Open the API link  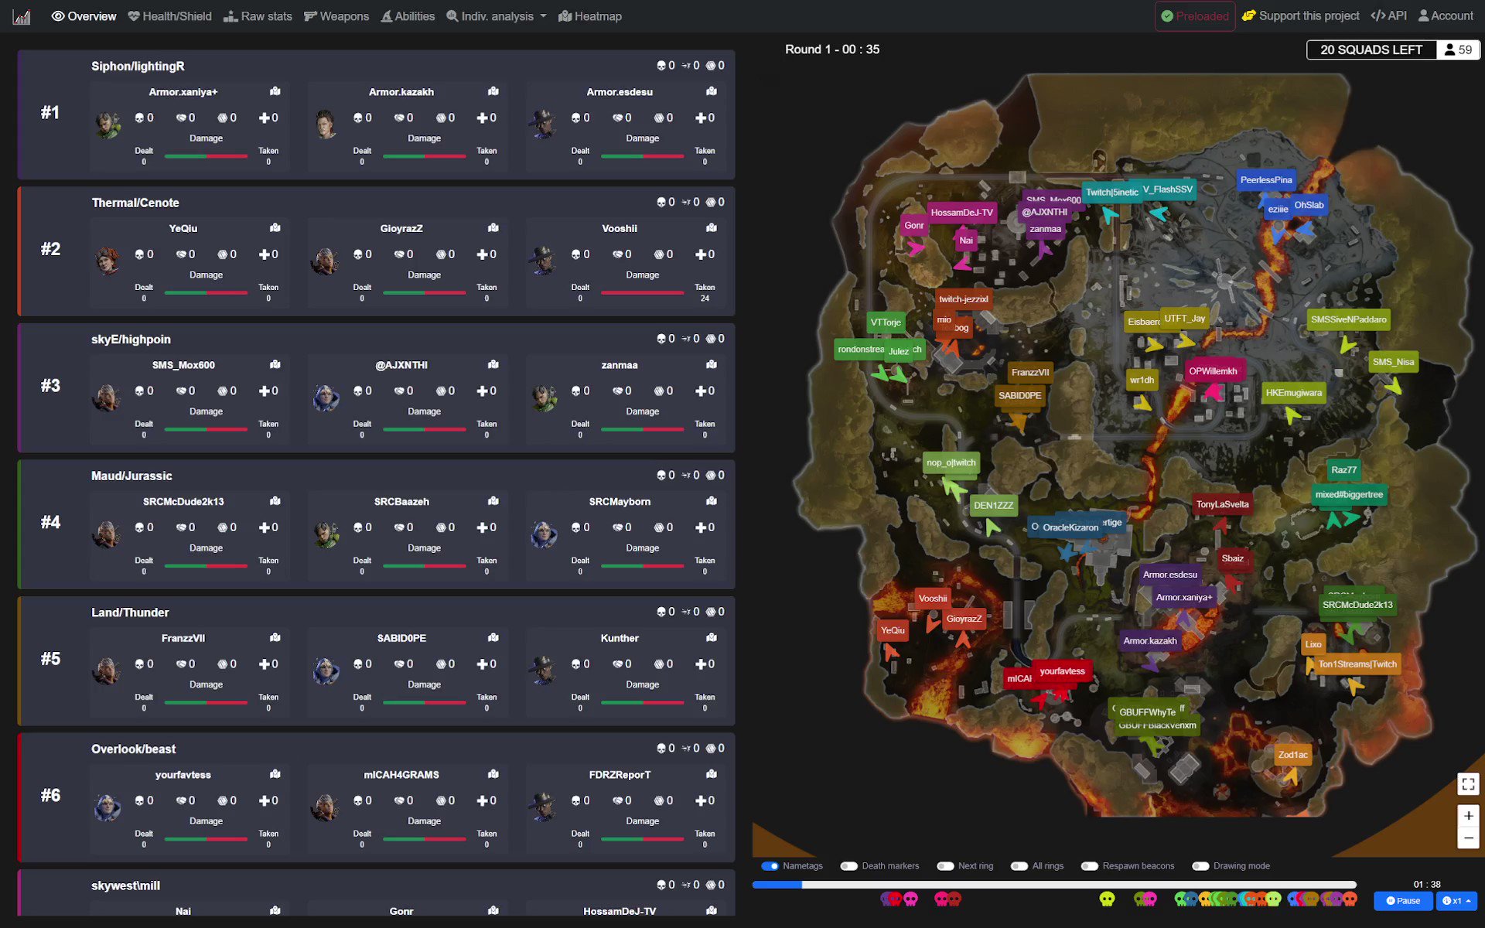[x=1389, y=16]
